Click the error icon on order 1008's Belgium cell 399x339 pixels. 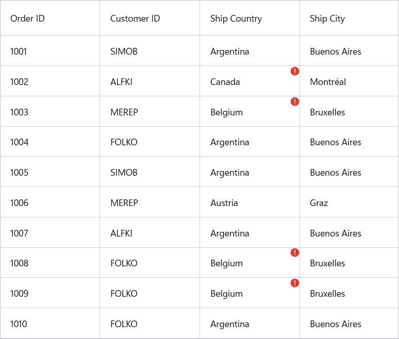295,252
